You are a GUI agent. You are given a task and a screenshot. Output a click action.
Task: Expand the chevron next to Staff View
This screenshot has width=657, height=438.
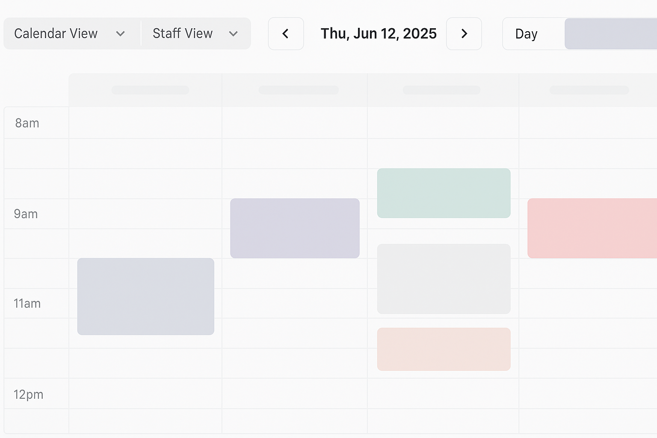click(x=233, y=33)
